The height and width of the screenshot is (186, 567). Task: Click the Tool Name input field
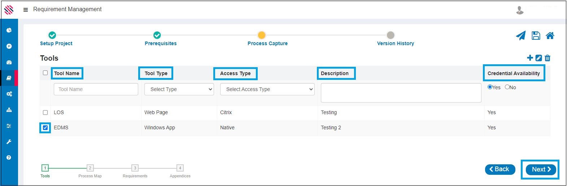96,89
